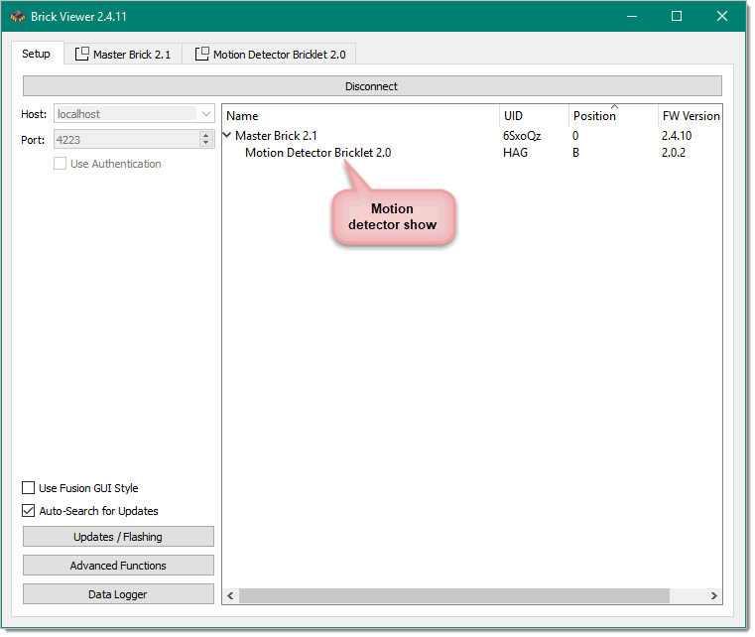This screenshot has height=637, width=755.
Task: Click the detach icon on Motion Detector Bricklet tab
Action: coord(202,55)
